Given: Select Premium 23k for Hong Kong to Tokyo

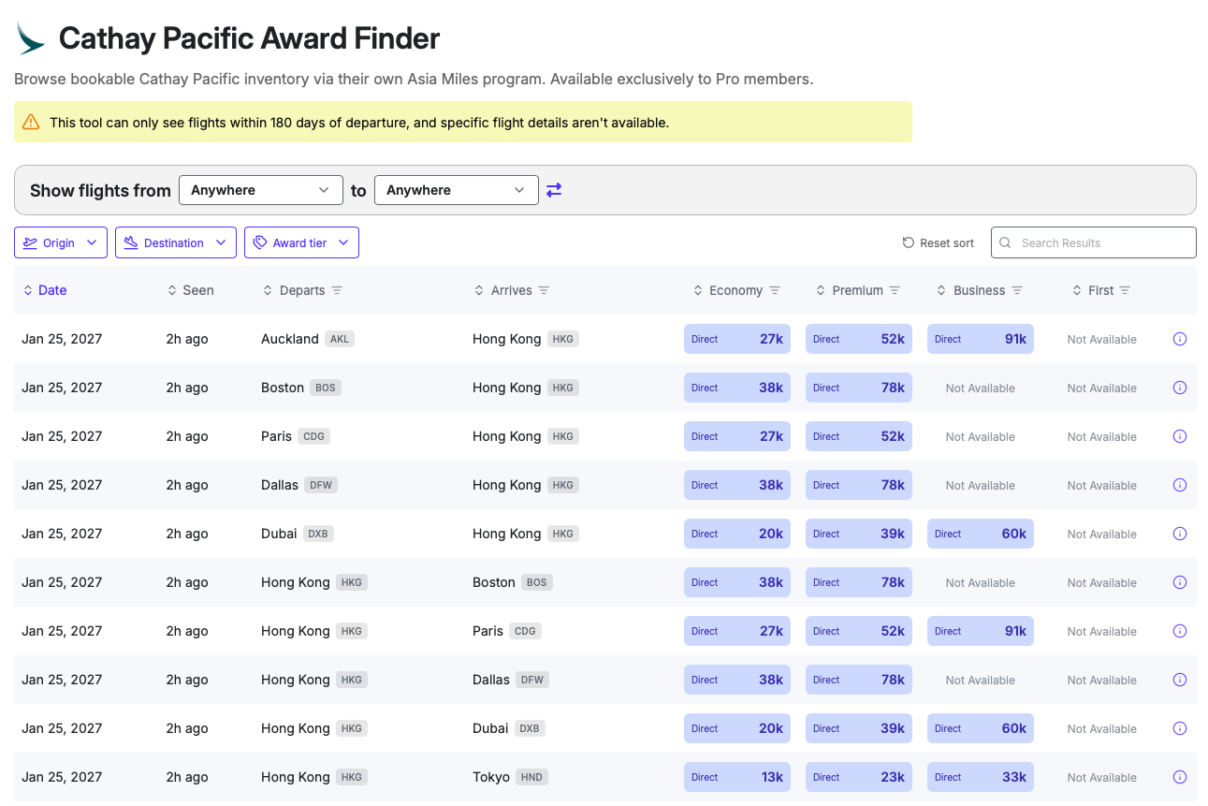Looking at the screenshot, I should coord(859,777).
